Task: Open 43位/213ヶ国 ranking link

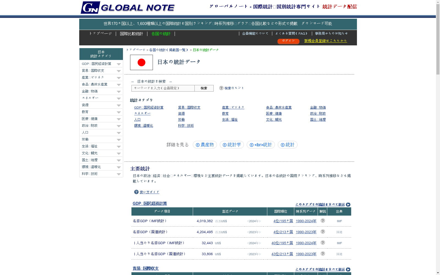Action: pyautogui.click(x=282, y=254)
